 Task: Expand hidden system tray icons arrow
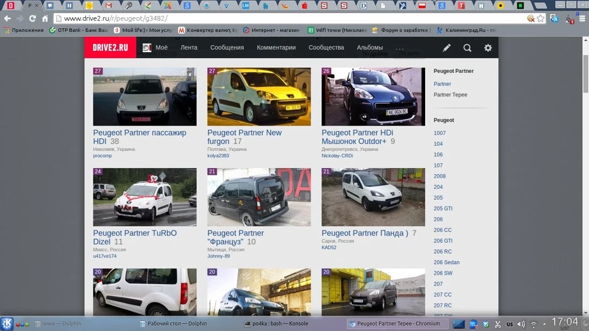(x=544, y=324)
